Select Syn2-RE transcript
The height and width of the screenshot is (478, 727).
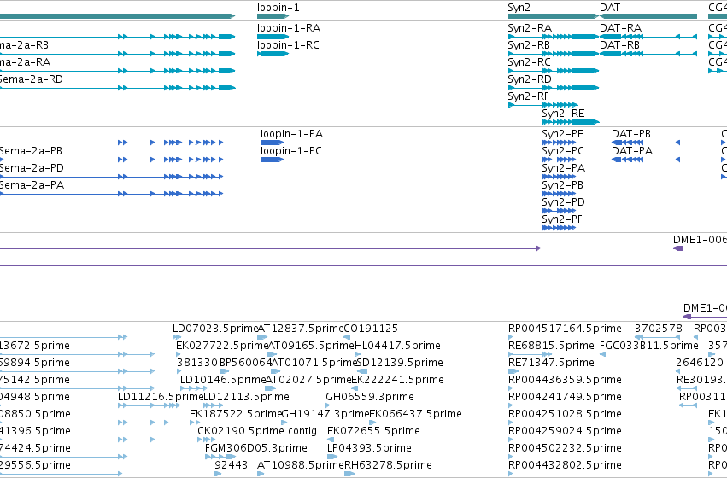pos(571,122)
